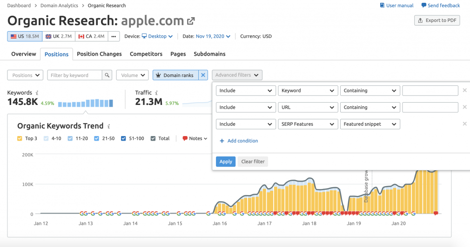Open the Competitors tab
This screenshot has height=247, width=470.
click(146, 54)
